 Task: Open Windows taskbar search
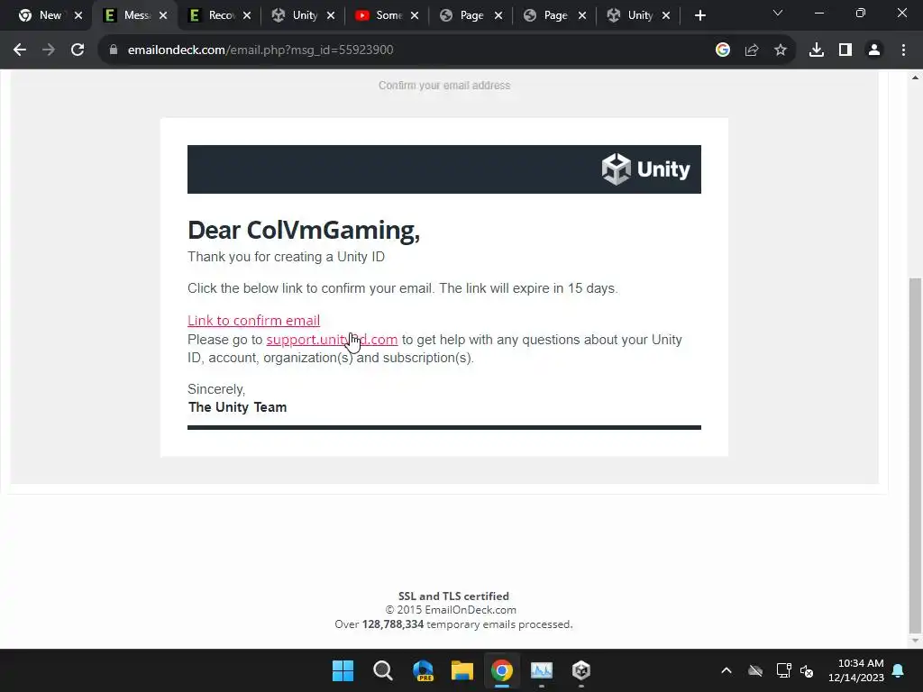point(382,670)
